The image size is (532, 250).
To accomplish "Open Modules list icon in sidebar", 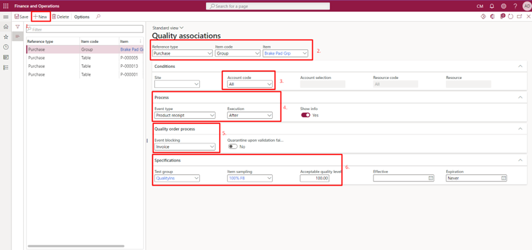I will click(5, 67).
